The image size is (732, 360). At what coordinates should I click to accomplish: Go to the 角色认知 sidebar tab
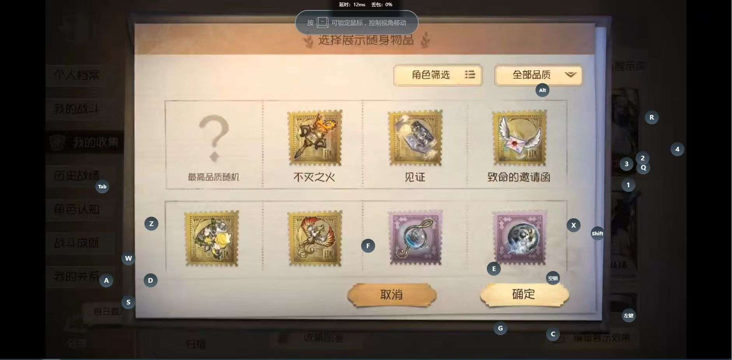tap(77, 210)
